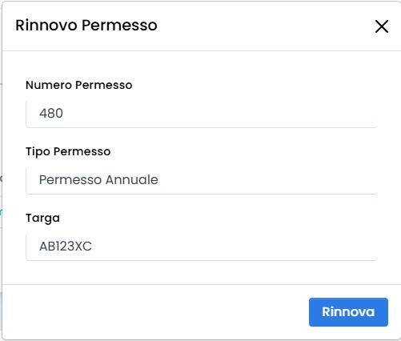Place cursor after 480 in Numero Permesso
This screenshot has height=341, width=401.
coord(64,113)
